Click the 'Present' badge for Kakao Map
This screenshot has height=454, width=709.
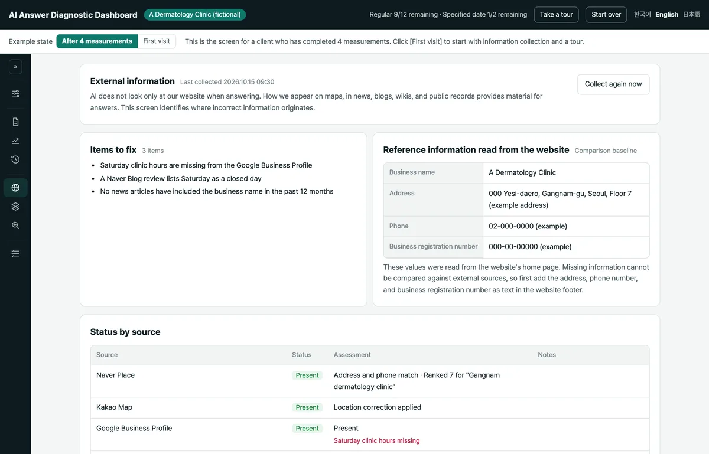pyautogui.click(x=307, y=407)
